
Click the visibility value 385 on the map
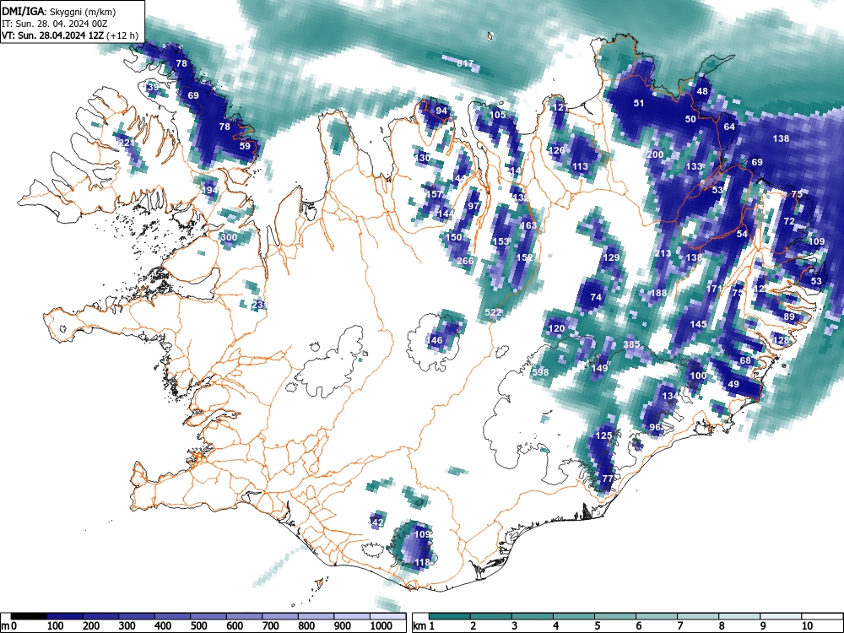coord(631,344)
